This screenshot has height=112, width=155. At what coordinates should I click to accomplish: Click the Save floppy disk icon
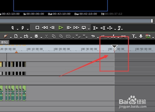pyautogui.click(x=36, y=36)
